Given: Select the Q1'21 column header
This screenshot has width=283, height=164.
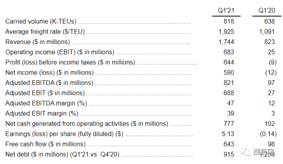Looking at the screenshot, I should (226, 11).
